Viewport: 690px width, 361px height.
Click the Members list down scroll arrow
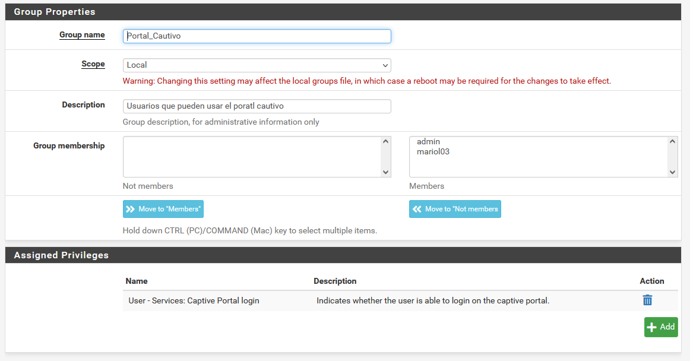click(x=672, y=172)
